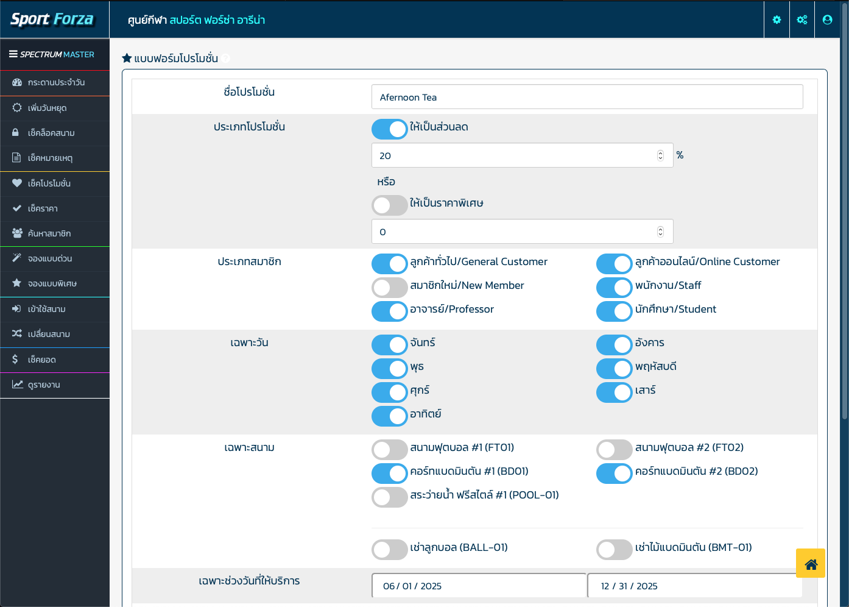
Task: Click people icon for ค้นหาสมาชิก
Action: 17,233
